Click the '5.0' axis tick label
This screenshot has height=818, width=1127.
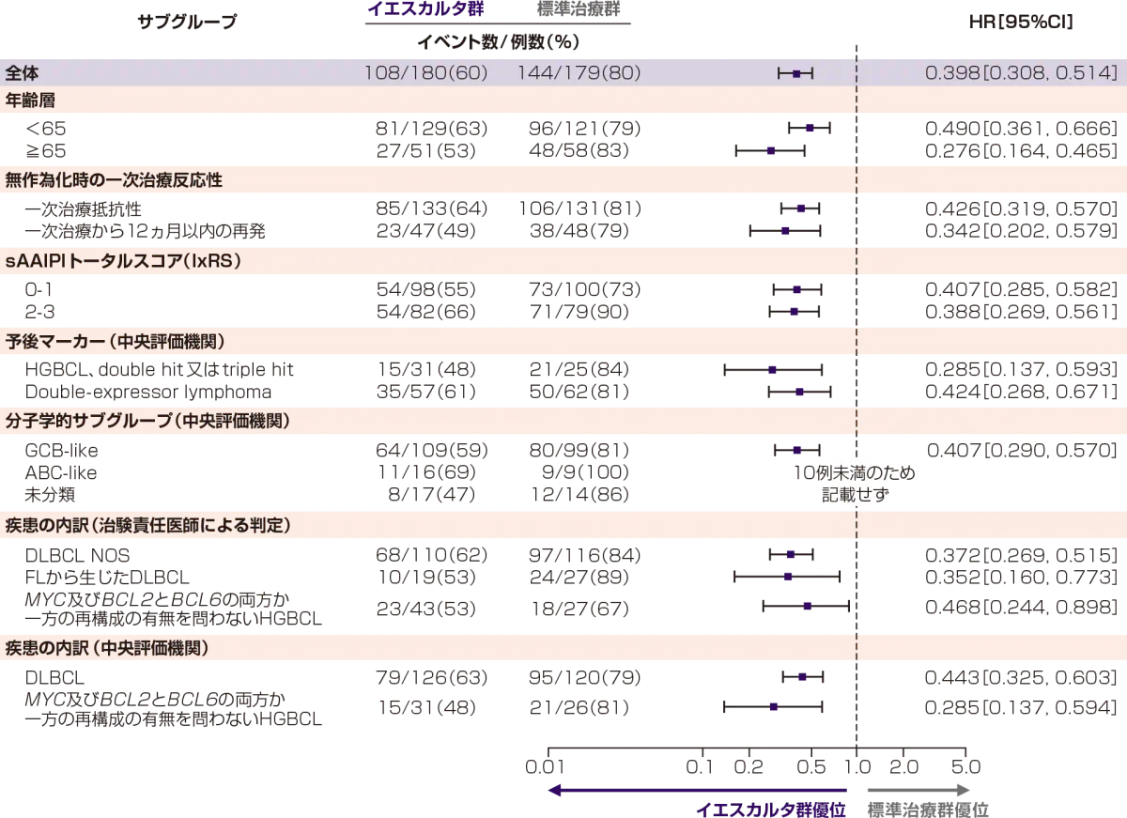pos(965,766)
